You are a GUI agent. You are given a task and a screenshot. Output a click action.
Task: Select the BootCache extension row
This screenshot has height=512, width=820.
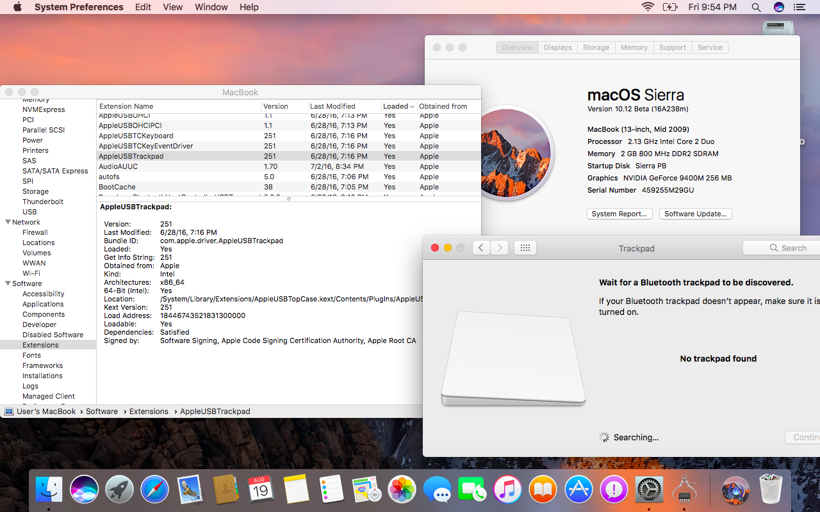(288, 187)
